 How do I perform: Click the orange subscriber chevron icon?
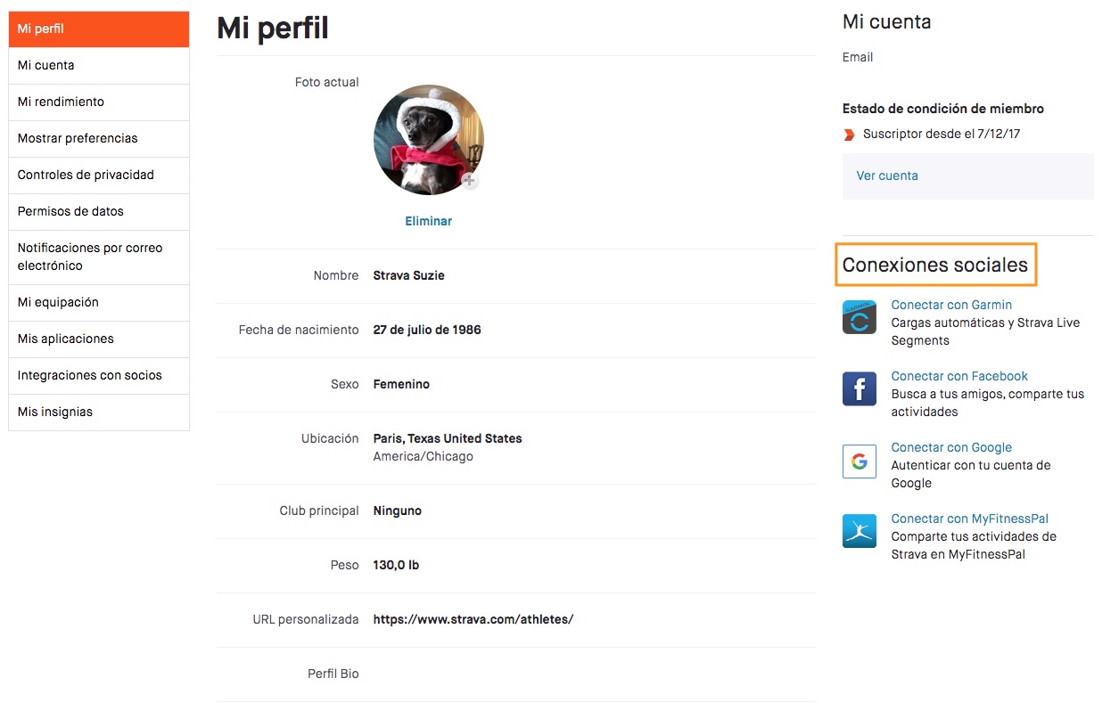pyautogui.click(x=849, y=135)
